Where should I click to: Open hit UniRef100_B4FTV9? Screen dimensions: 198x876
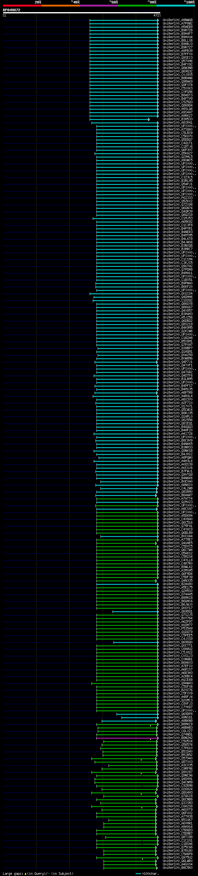pos(178,99)
